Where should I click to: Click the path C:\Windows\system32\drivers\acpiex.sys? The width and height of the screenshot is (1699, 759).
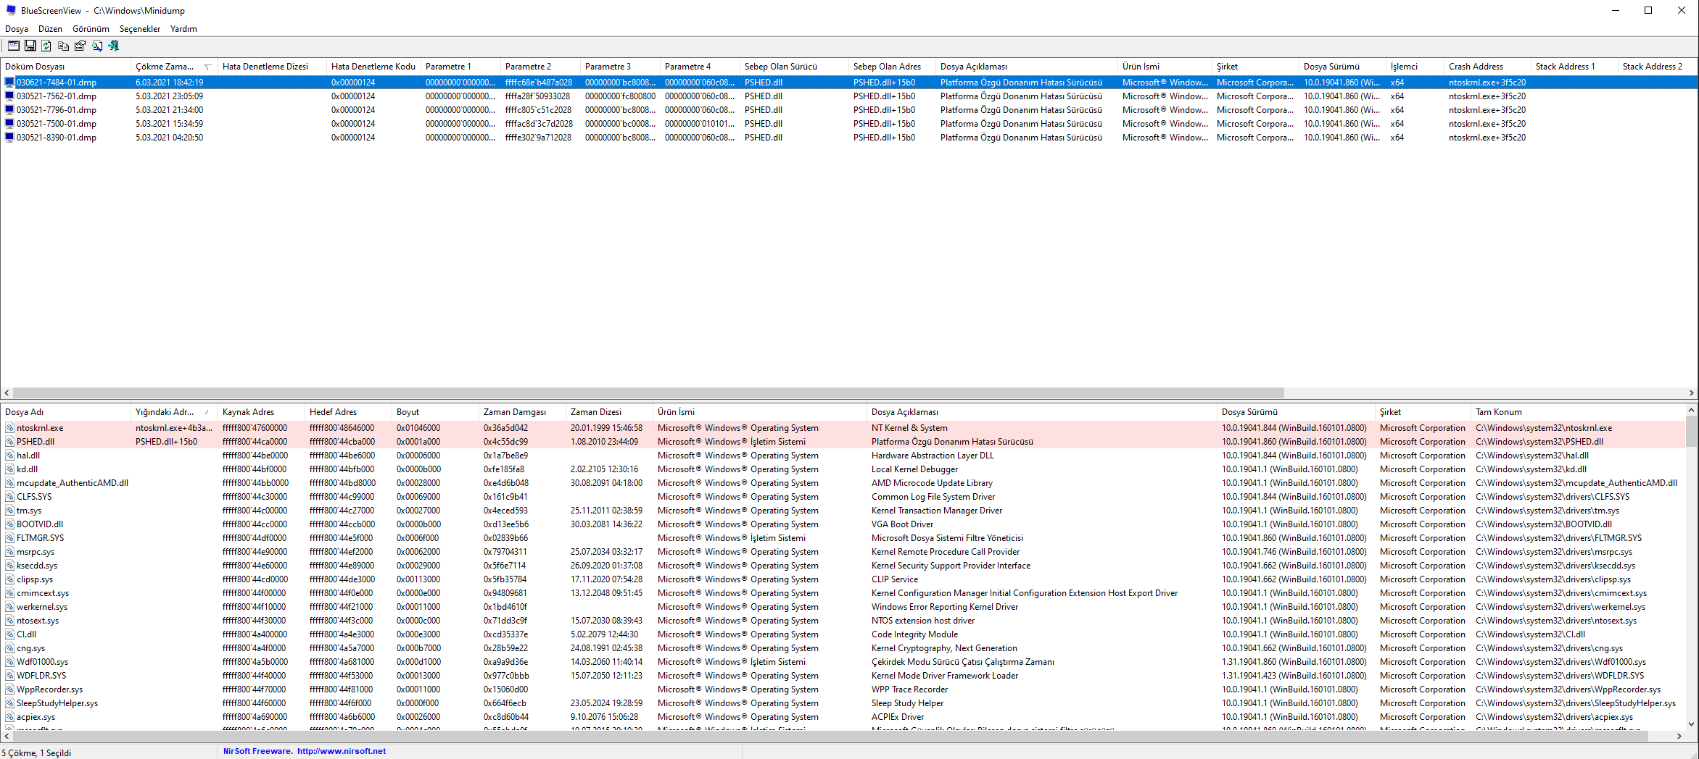click(x=1554, y=717)
